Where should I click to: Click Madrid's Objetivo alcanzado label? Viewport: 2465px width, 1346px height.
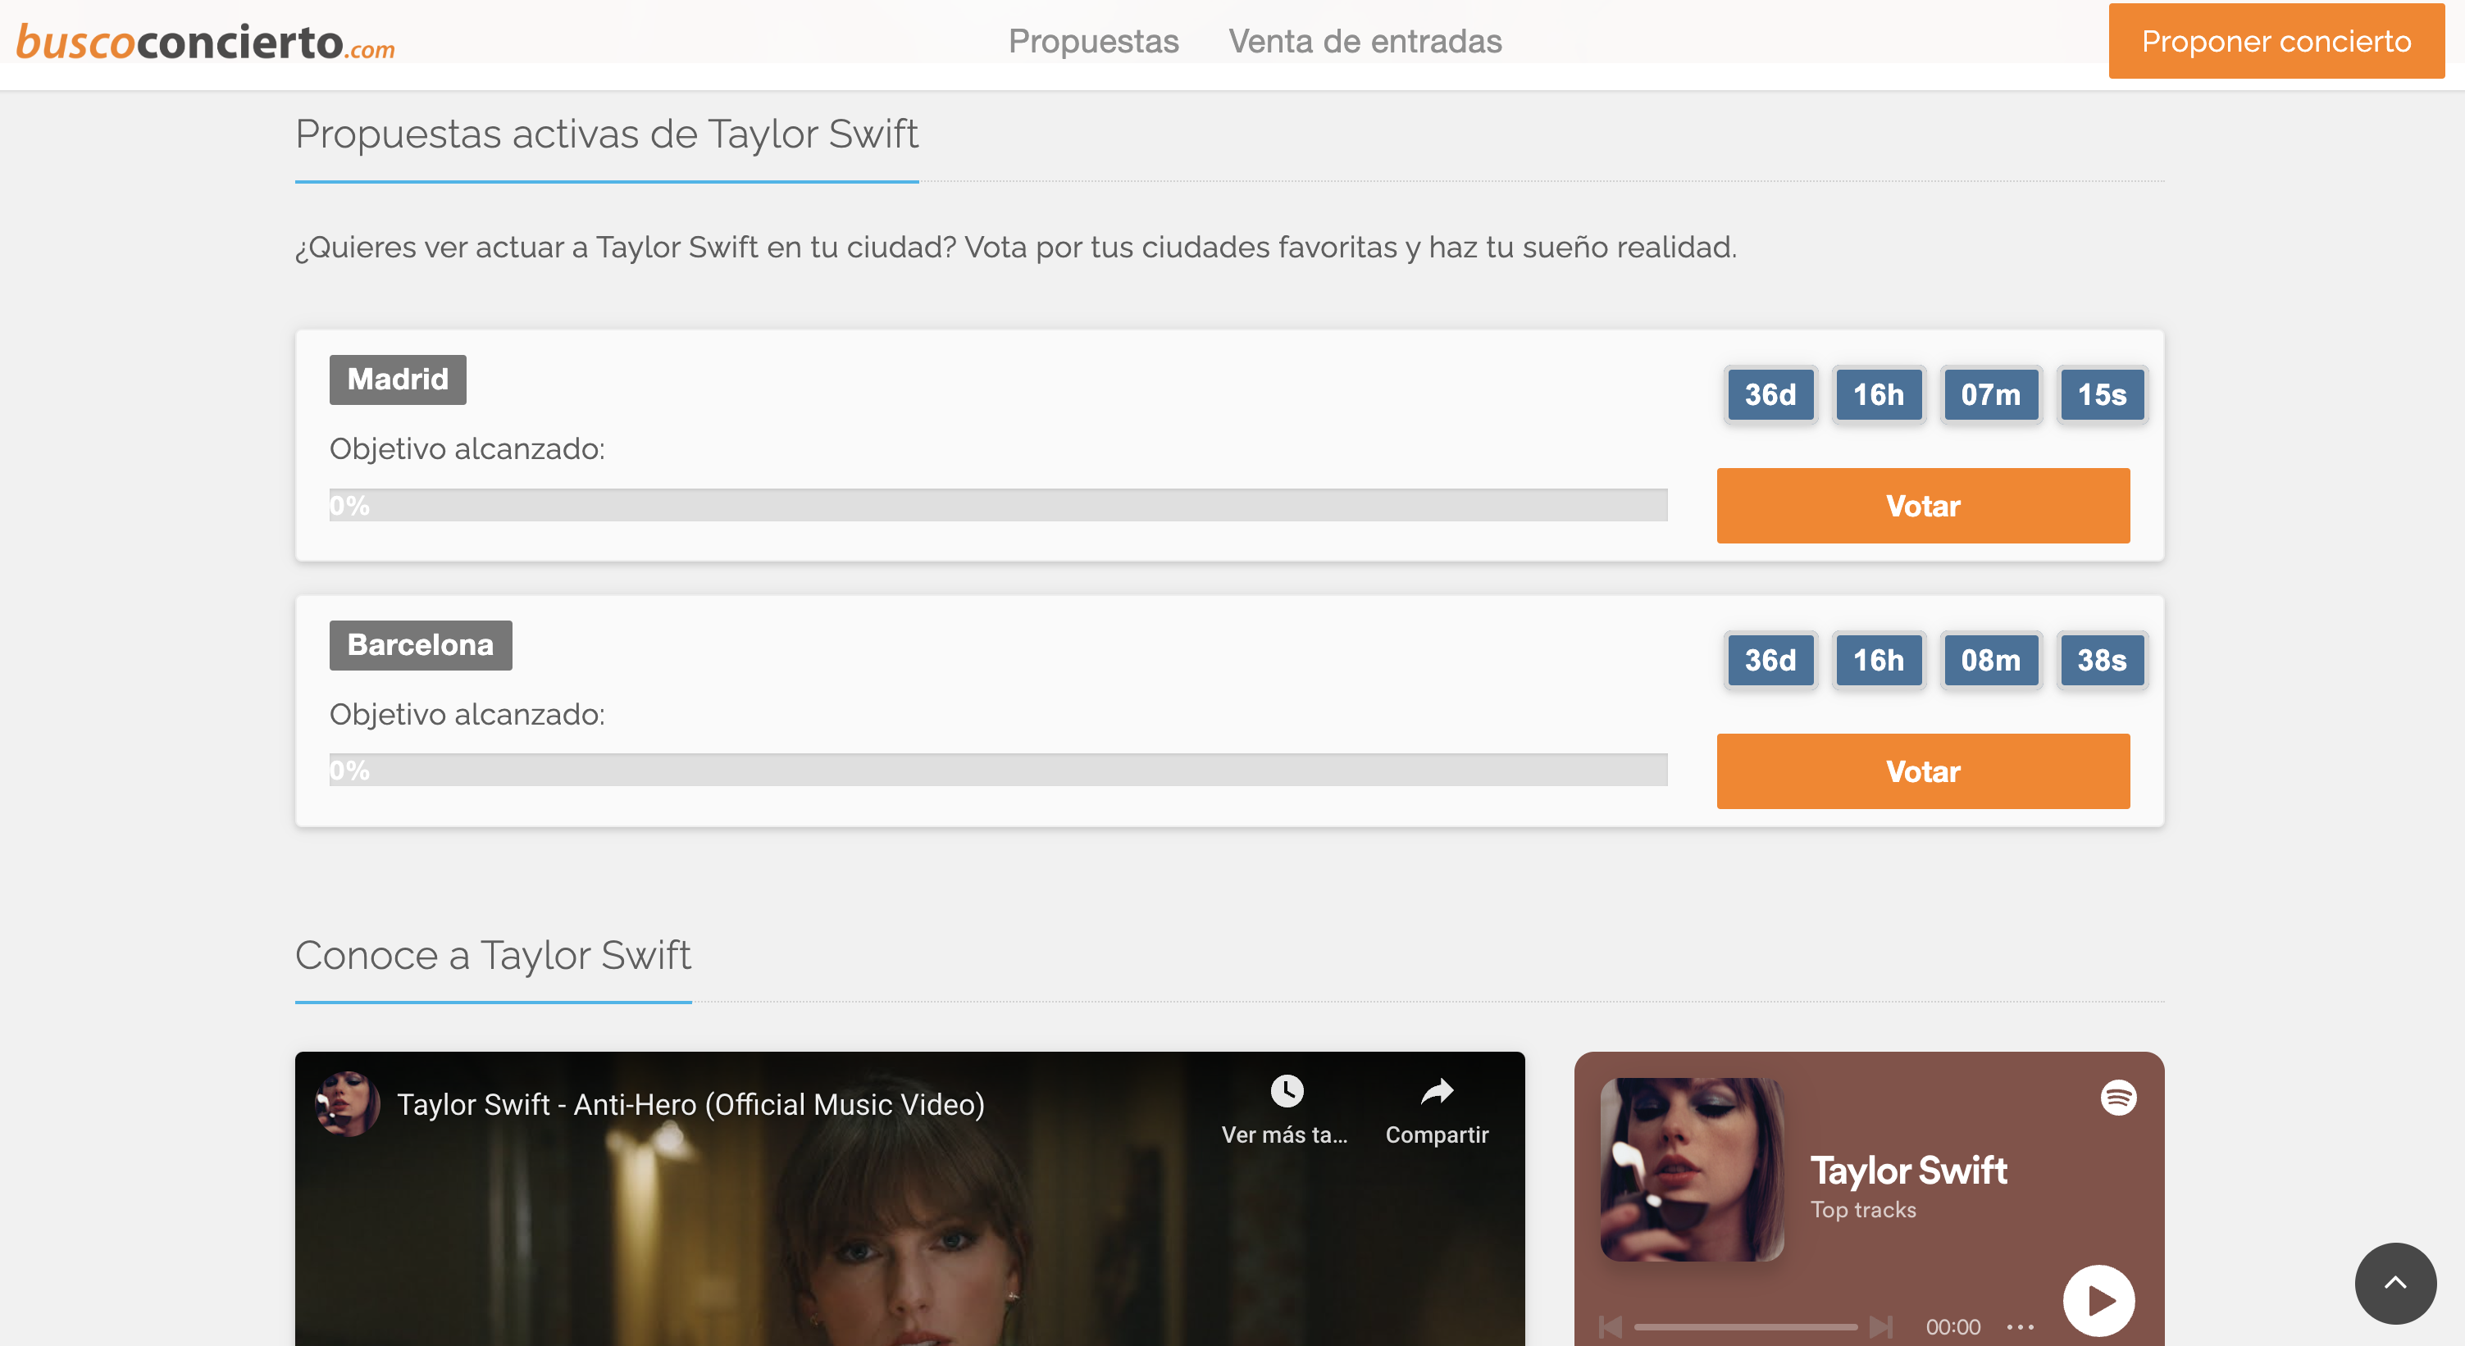[467, 448]
